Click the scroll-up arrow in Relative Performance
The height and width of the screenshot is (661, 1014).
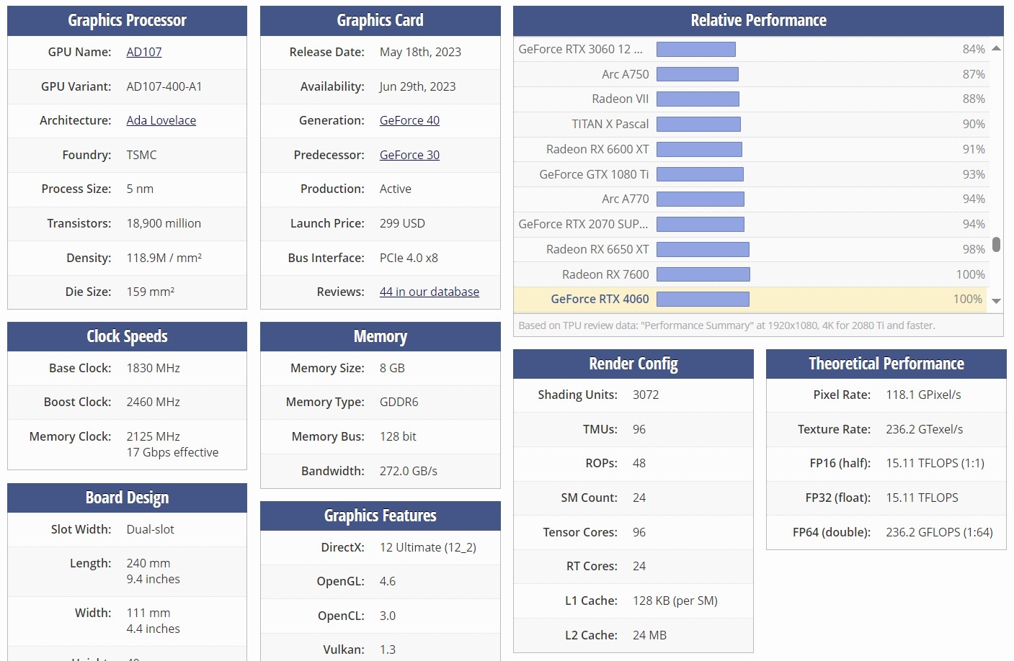coord(996,48)
